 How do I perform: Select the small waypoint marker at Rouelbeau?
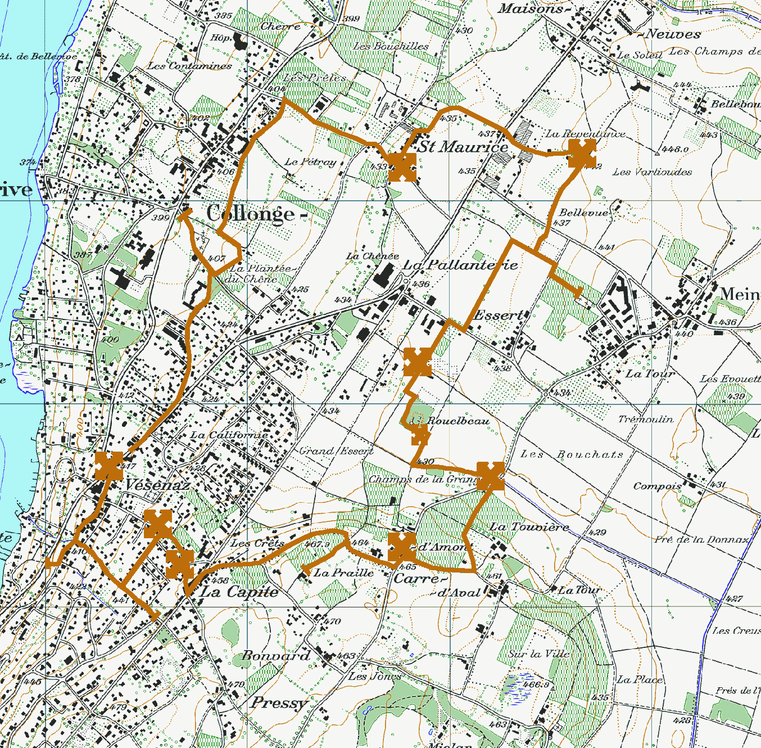point(420,435)
